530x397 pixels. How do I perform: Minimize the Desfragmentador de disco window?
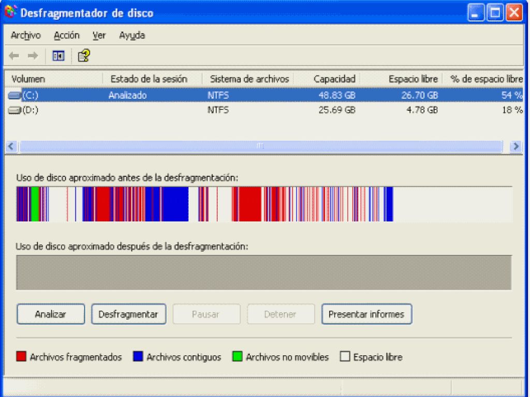(x=476, y=13)
